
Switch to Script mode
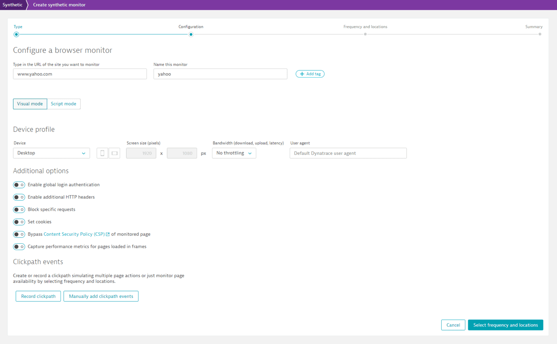[64, 103]
